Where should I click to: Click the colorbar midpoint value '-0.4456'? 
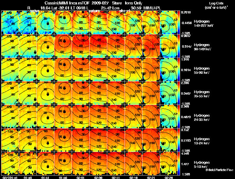(186, 23)
